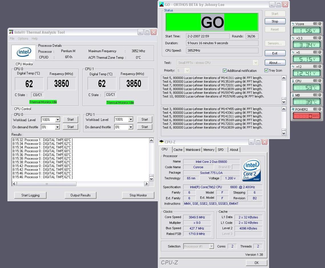Image resolution: width=325 pixels, height=268 pixels.
Task: Click CPU 0 Workload Level Start button
Action: pyautogui.click(x=70, y=119)
